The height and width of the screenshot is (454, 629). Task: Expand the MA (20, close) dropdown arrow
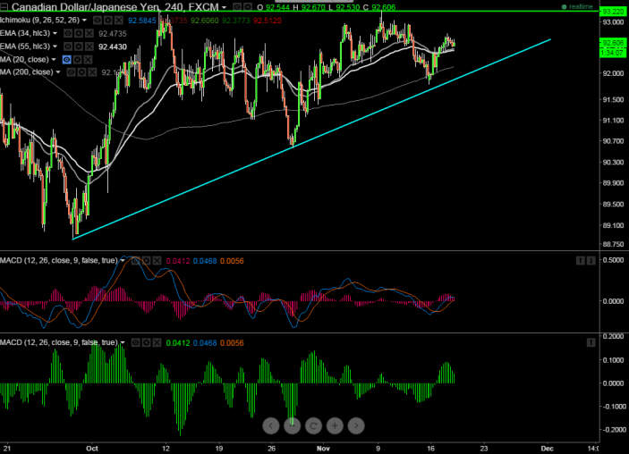tap(54, 59)
